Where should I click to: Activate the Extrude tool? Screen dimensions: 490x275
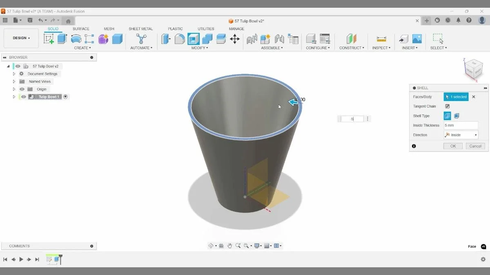point(62,39)
